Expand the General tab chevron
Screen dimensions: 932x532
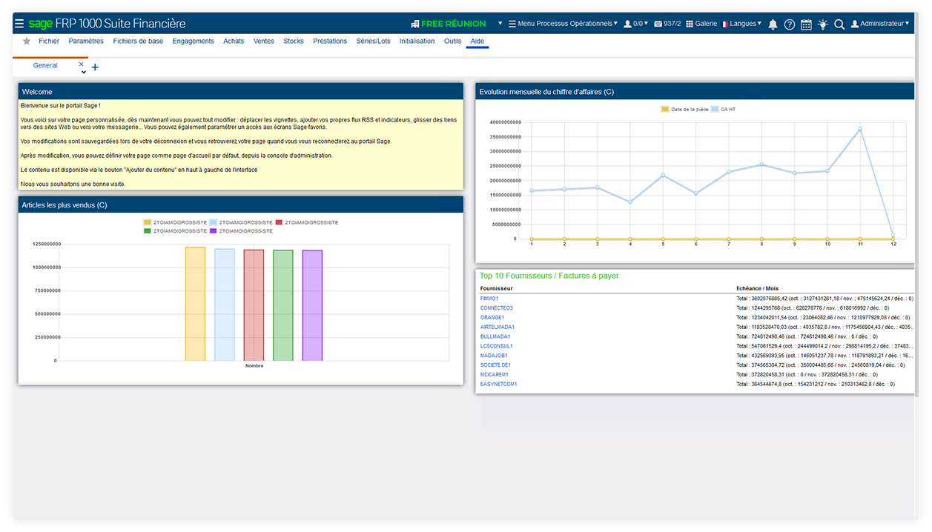(x=84, y=73)
